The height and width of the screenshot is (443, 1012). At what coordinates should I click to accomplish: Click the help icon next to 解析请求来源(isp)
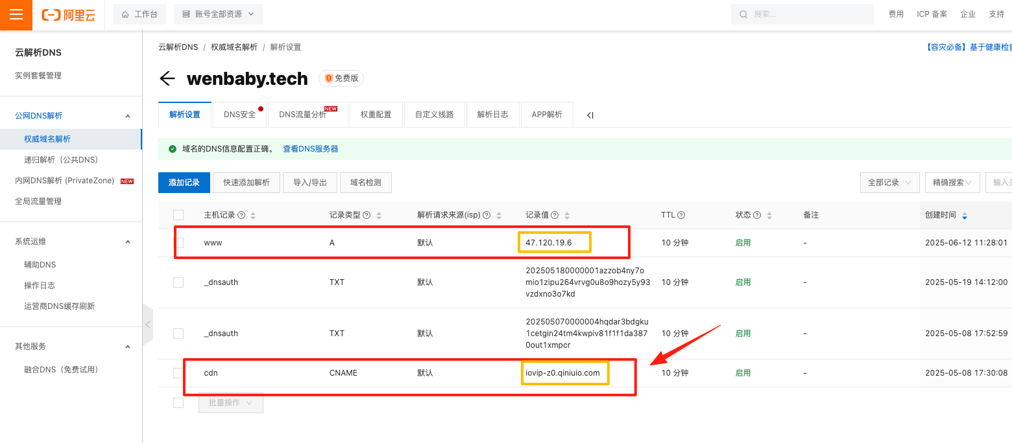(487, 215)
